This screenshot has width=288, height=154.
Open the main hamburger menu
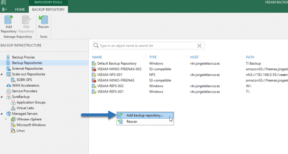tap(4, 10)
